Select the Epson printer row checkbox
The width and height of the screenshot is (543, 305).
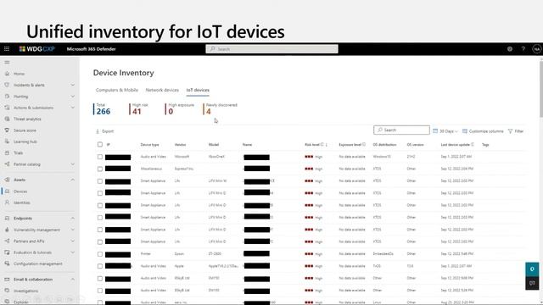100,254
